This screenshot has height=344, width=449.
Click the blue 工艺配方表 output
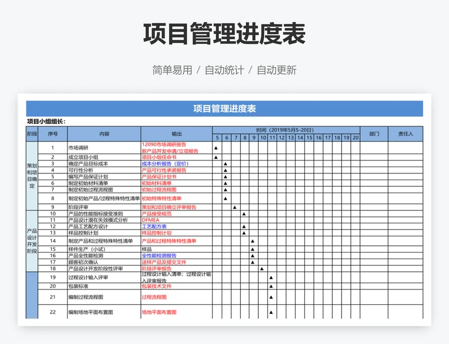(x=154, y=227)
